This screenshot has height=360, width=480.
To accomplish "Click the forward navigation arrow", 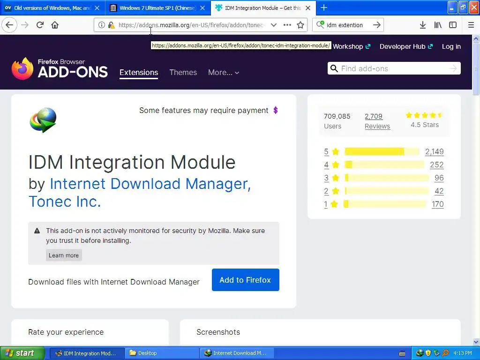I will tap(25, 25).
